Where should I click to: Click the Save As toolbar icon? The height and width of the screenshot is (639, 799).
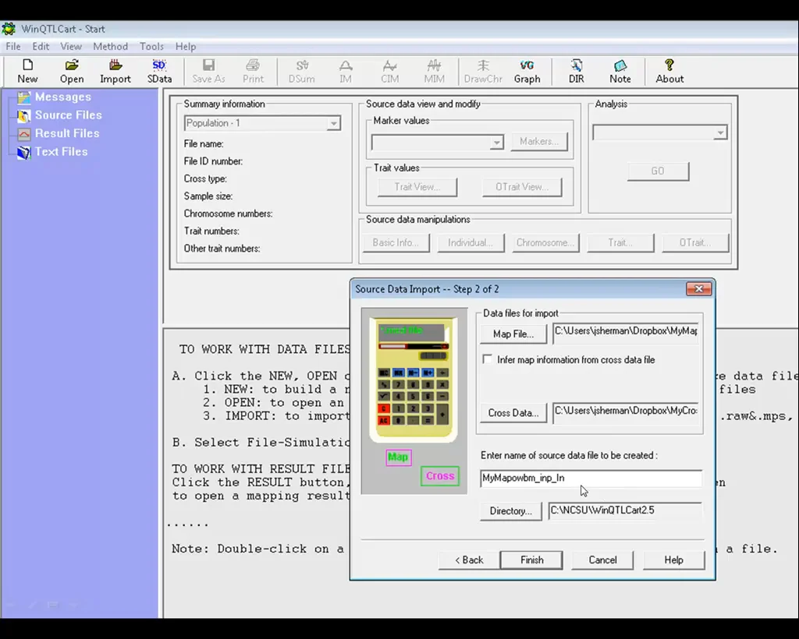pyautogui.click(x=208, y=71)
